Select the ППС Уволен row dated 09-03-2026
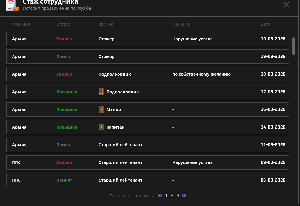Image resolution: width=300 pixels, height=206 pixels. tap(147, 162)
